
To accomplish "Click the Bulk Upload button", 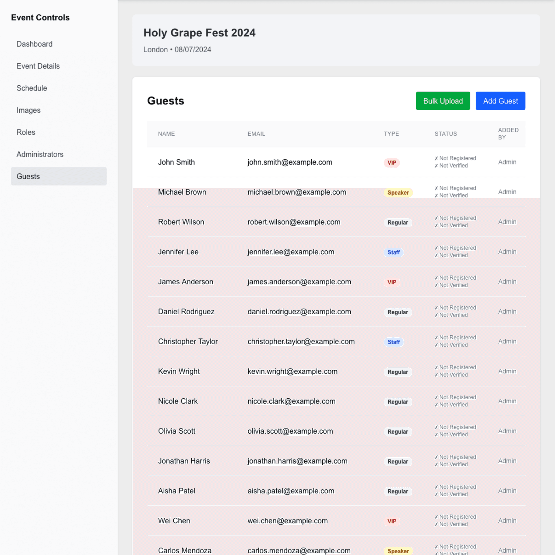I will click(443, 101).
